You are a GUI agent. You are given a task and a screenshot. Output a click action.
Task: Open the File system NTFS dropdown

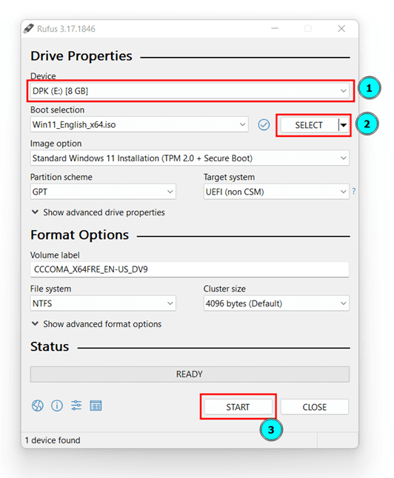pyautogui.click(x=103, y=303)
